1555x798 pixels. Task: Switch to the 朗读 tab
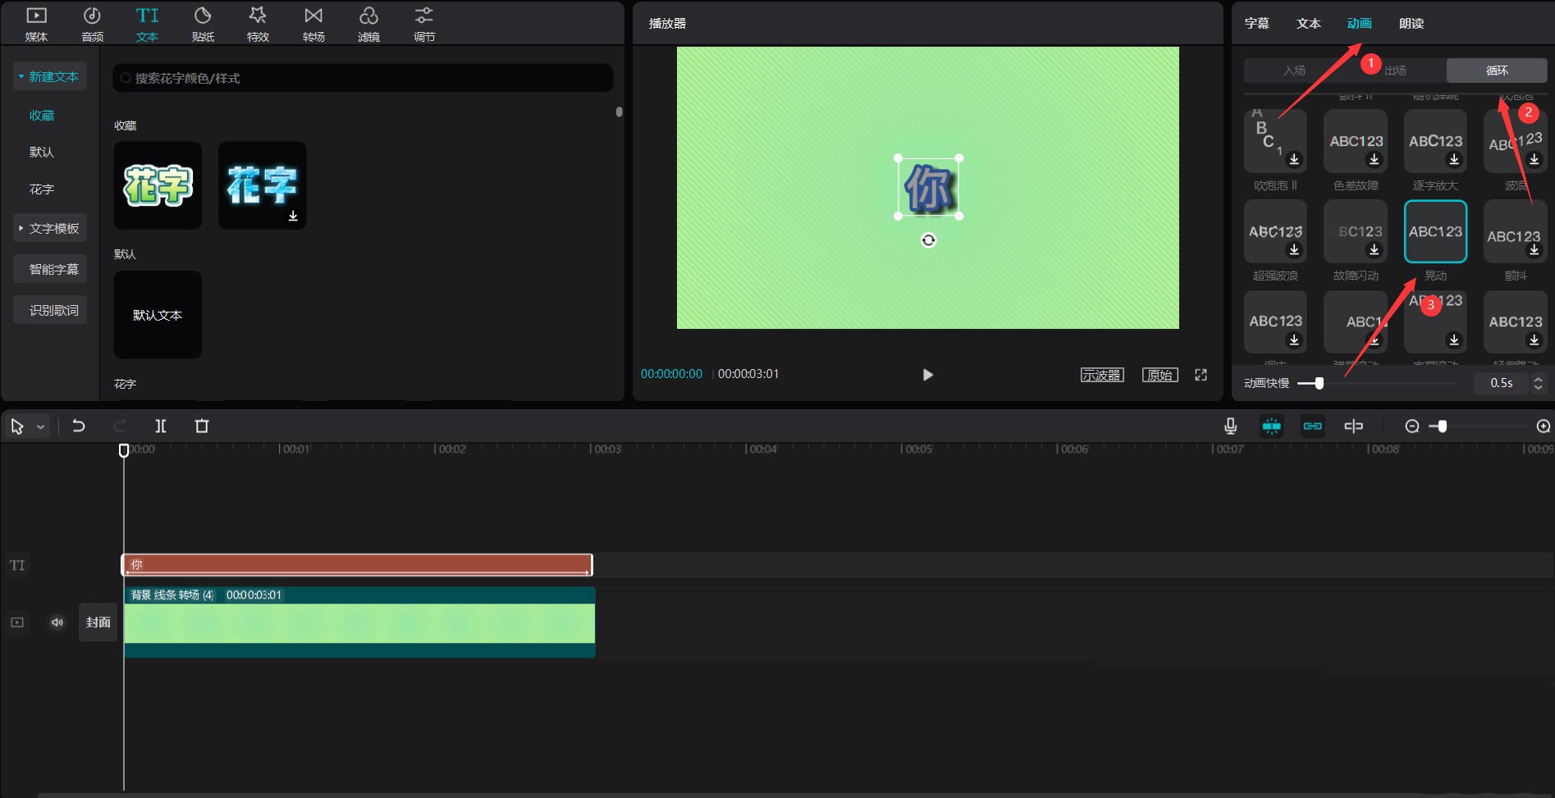1411,23
